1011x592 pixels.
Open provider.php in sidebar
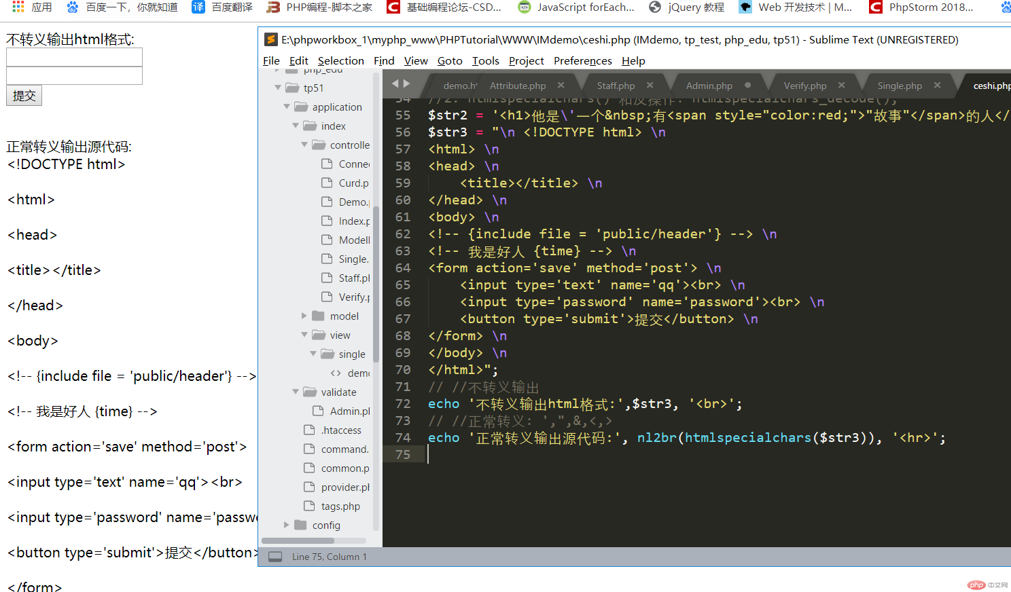coord(345,487)
